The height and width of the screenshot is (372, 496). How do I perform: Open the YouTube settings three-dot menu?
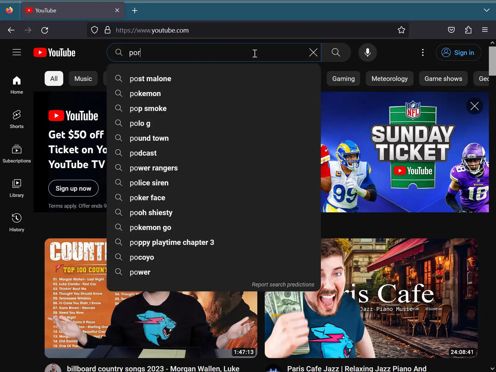[423, 52]
